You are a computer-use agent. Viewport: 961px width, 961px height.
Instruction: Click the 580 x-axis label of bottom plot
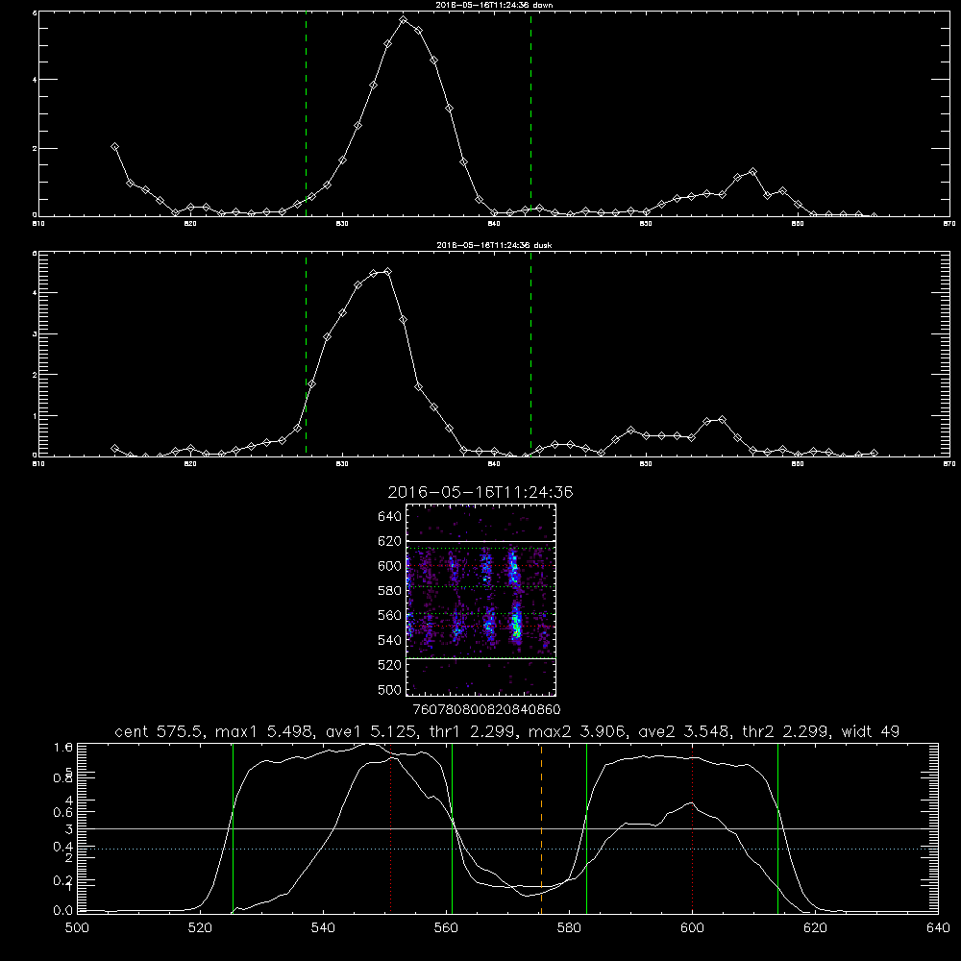(569, 928)
